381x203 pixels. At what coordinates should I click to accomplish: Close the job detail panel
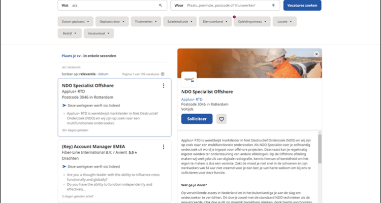316,54
